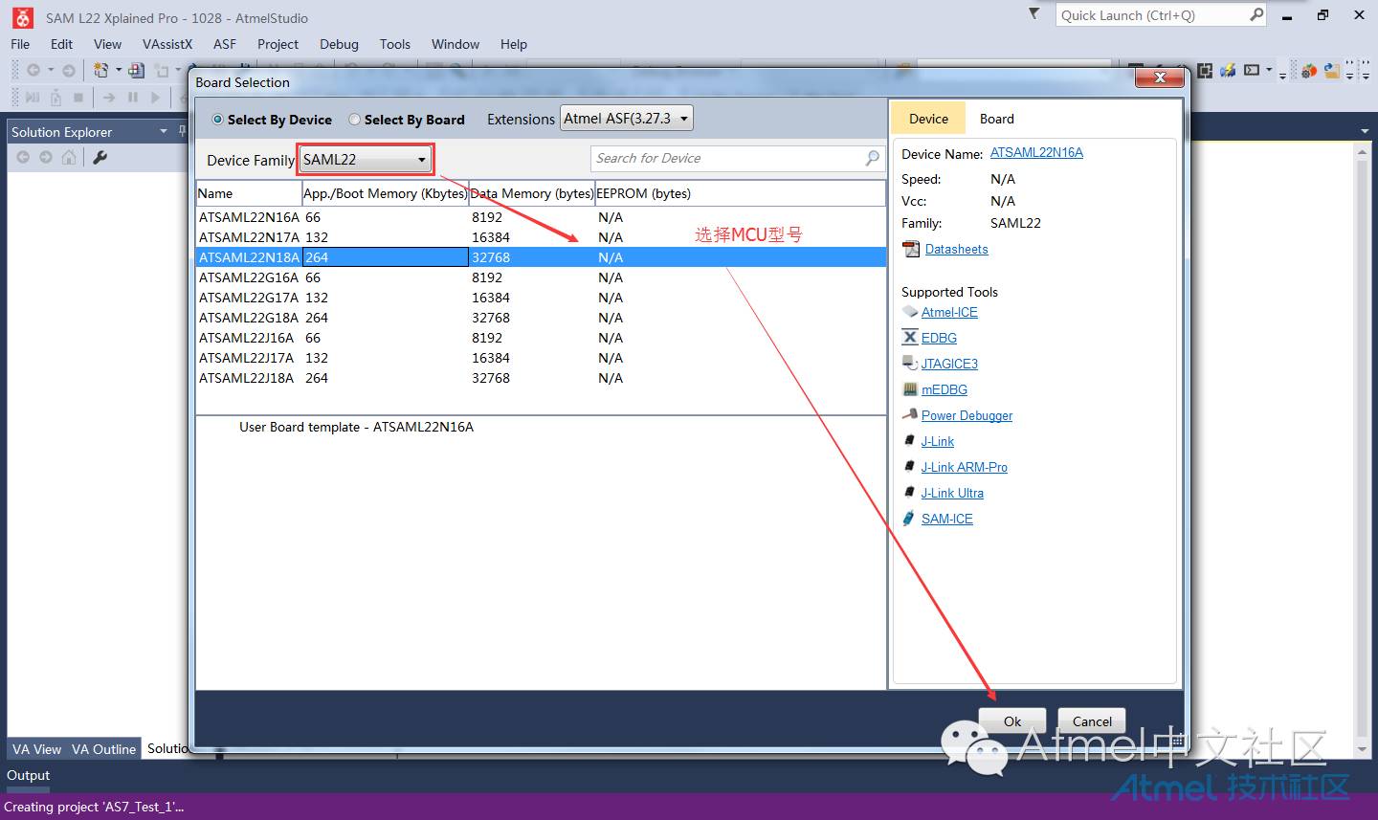This screenshot has width=1378, height=820.
Task: Click the EDBG tool icon
Action: tap(910, 337)
